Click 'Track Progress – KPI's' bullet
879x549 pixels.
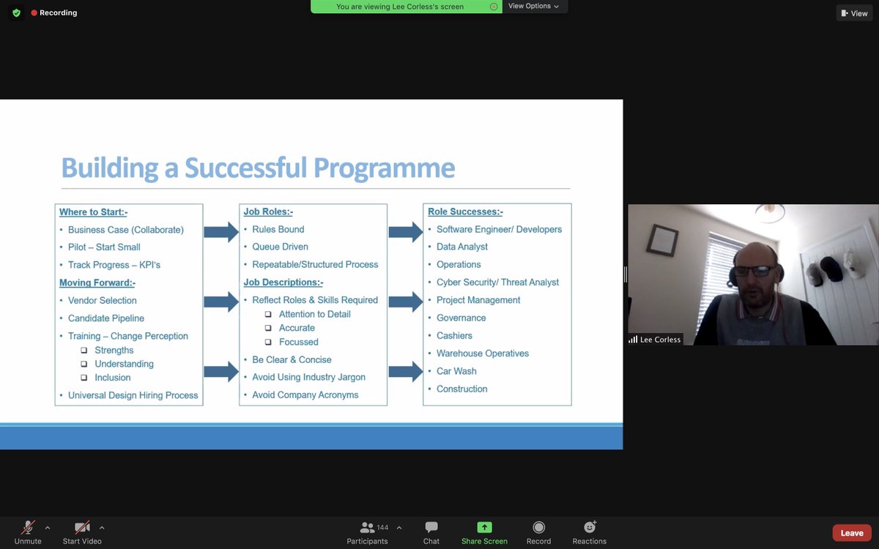[114, 265]
